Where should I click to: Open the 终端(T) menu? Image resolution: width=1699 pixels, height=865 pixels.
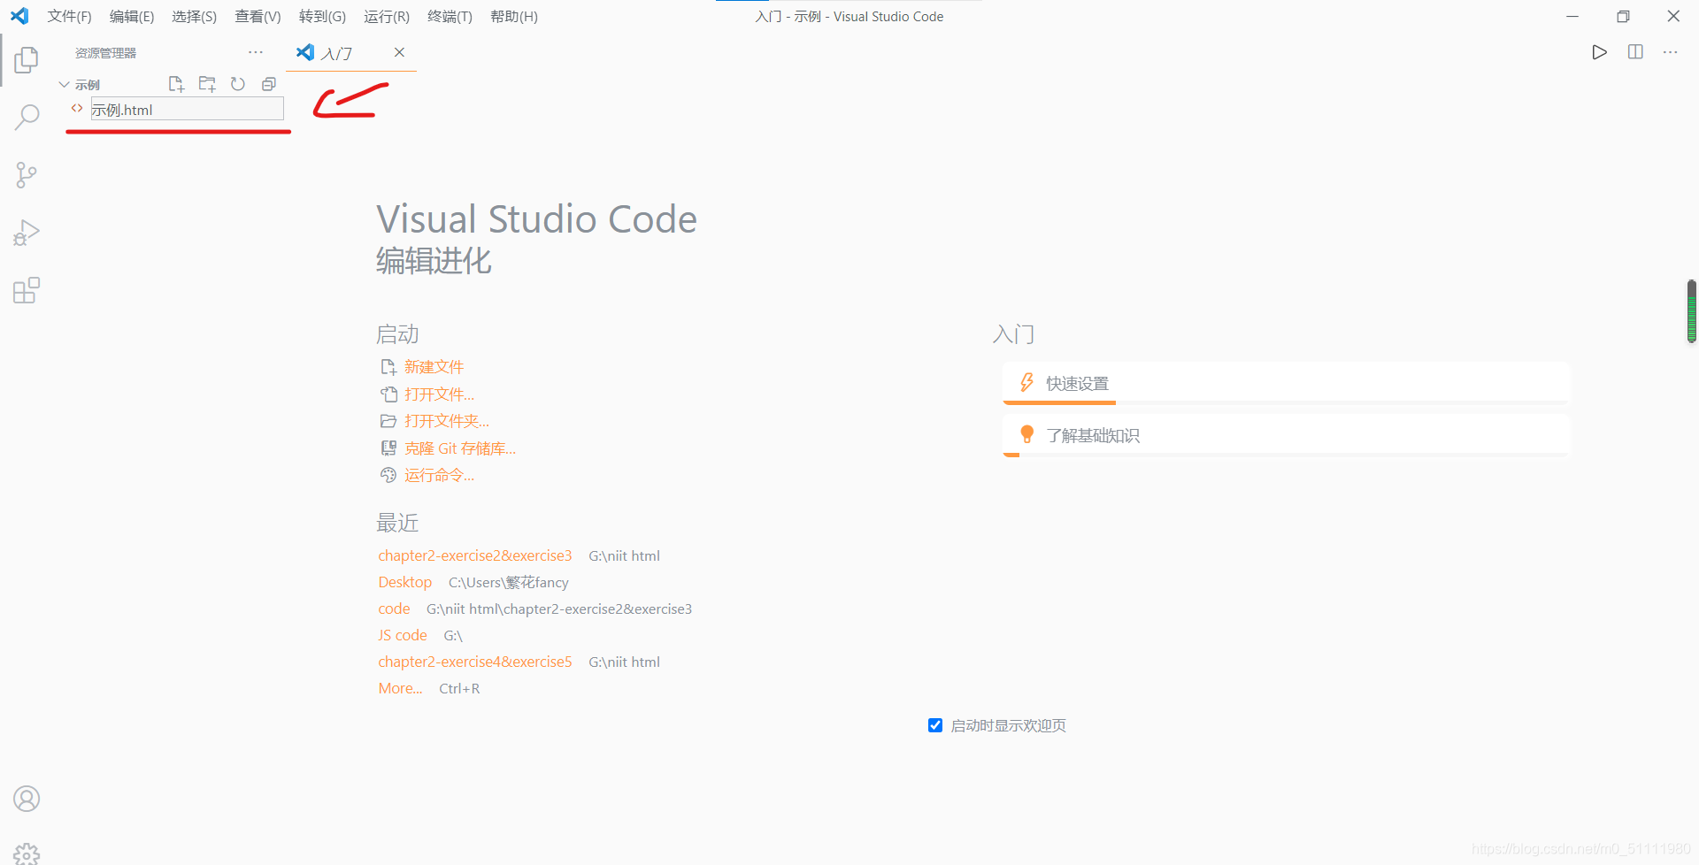click(x=450, y=16)
